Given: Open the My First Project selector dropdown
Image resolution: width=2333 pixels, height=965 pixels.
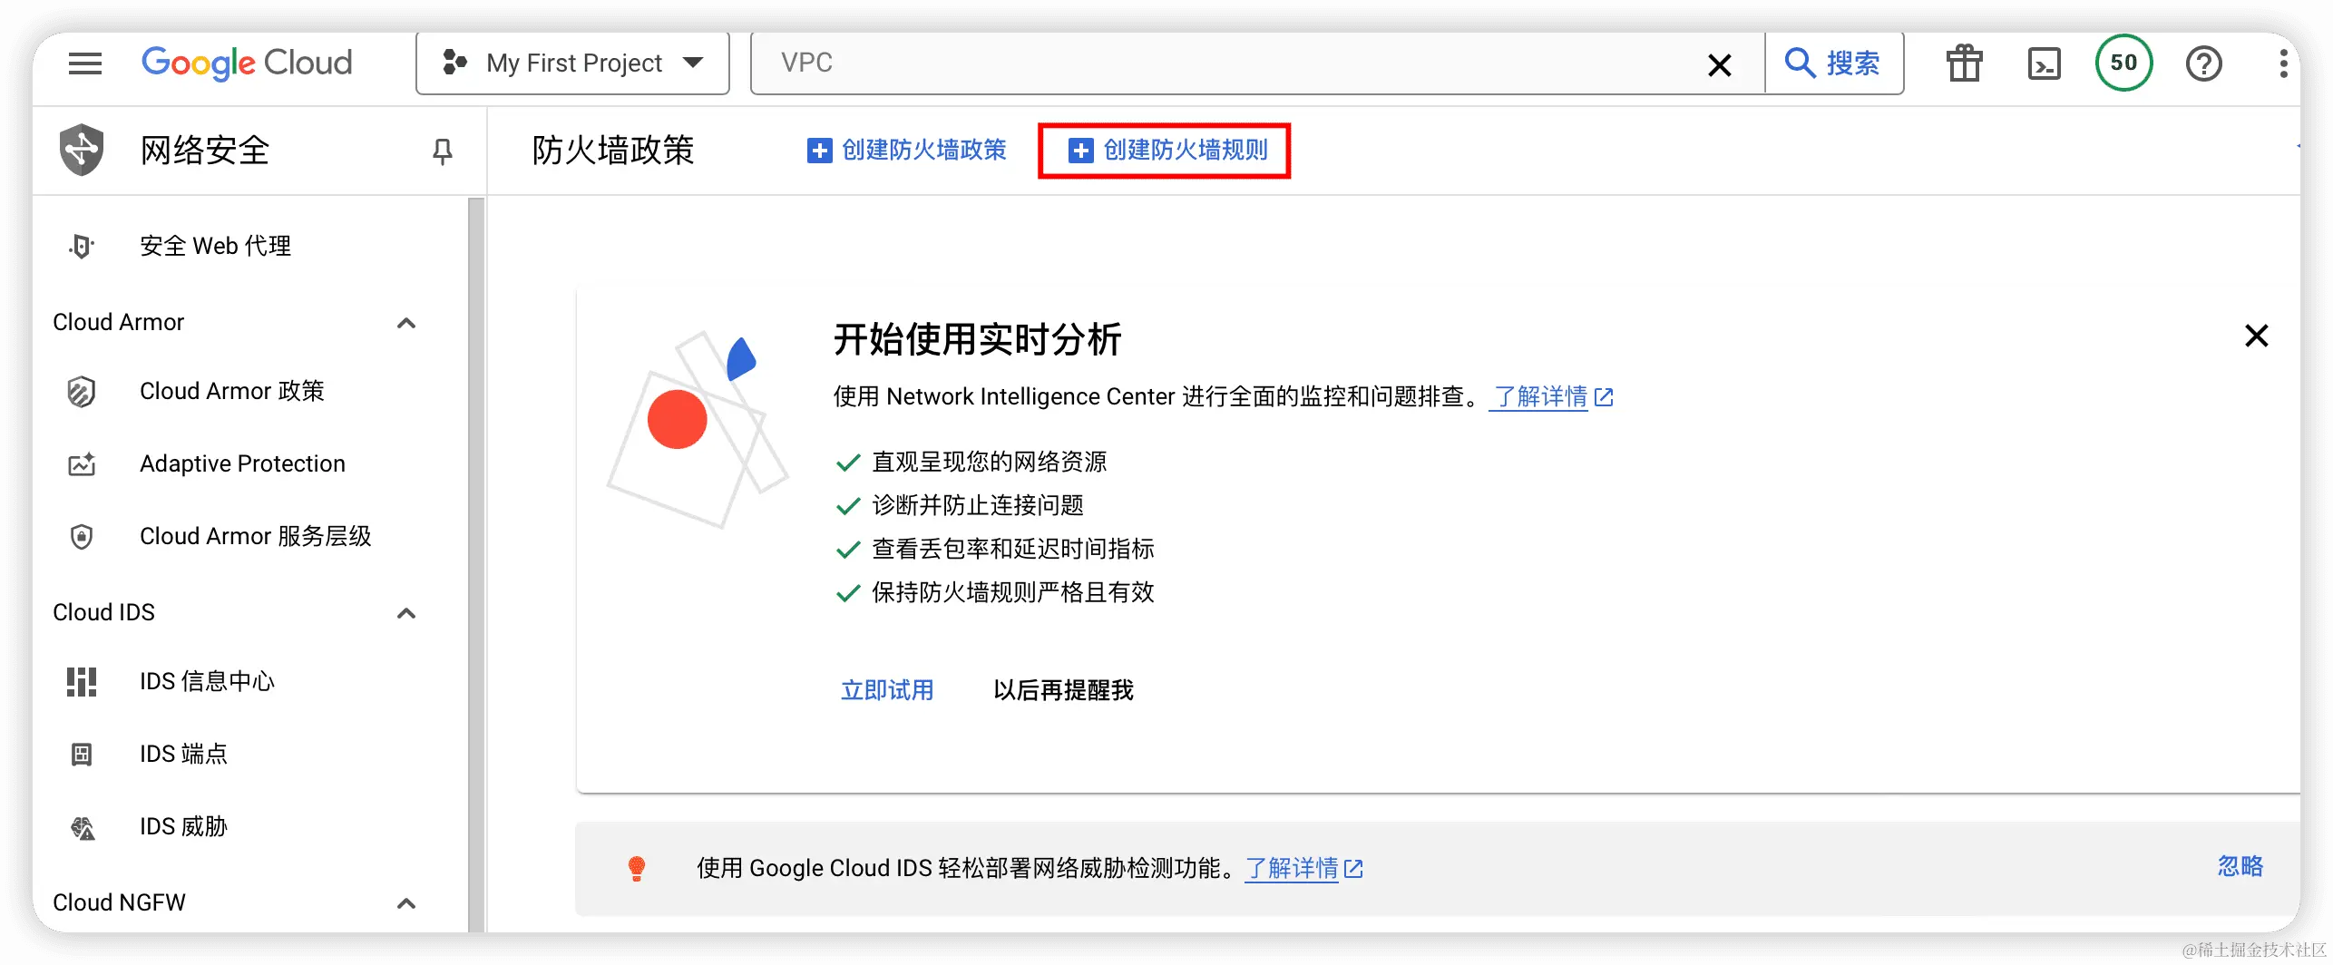Looking at the screenshot, I should (x=571, y=63).
